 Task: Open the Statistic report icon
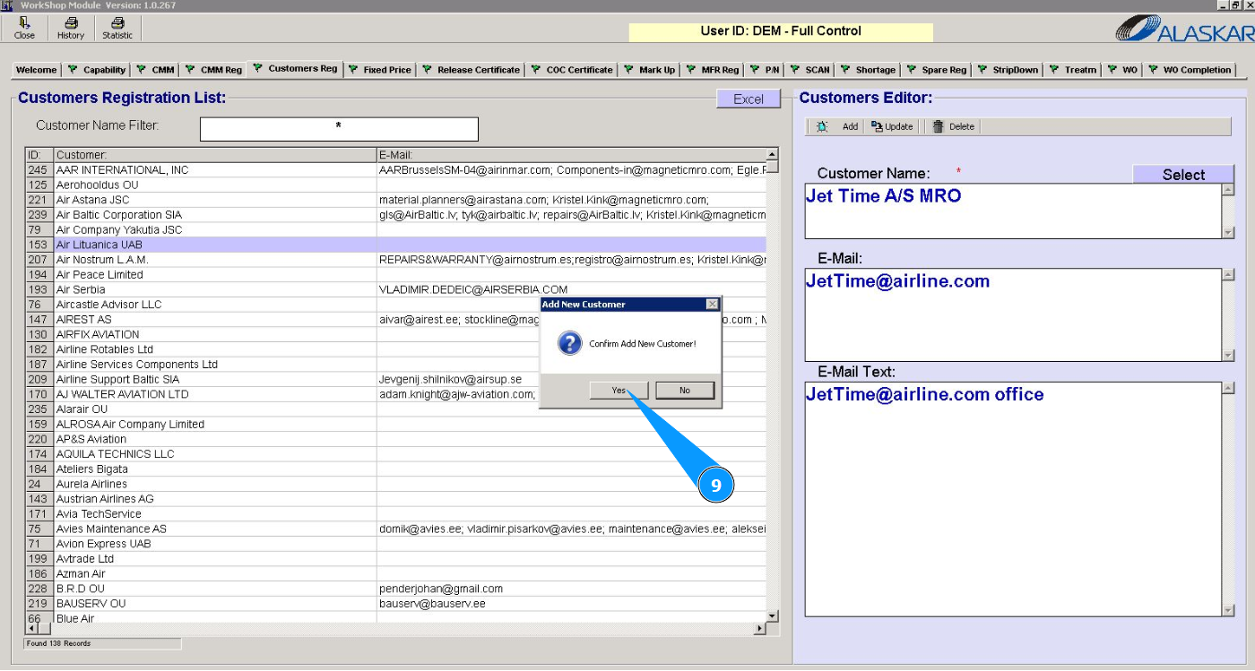[x=117, y=23]
